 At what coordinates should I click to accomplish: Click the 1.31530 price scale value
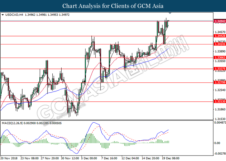pyautogui.click(x=220, y=119)
